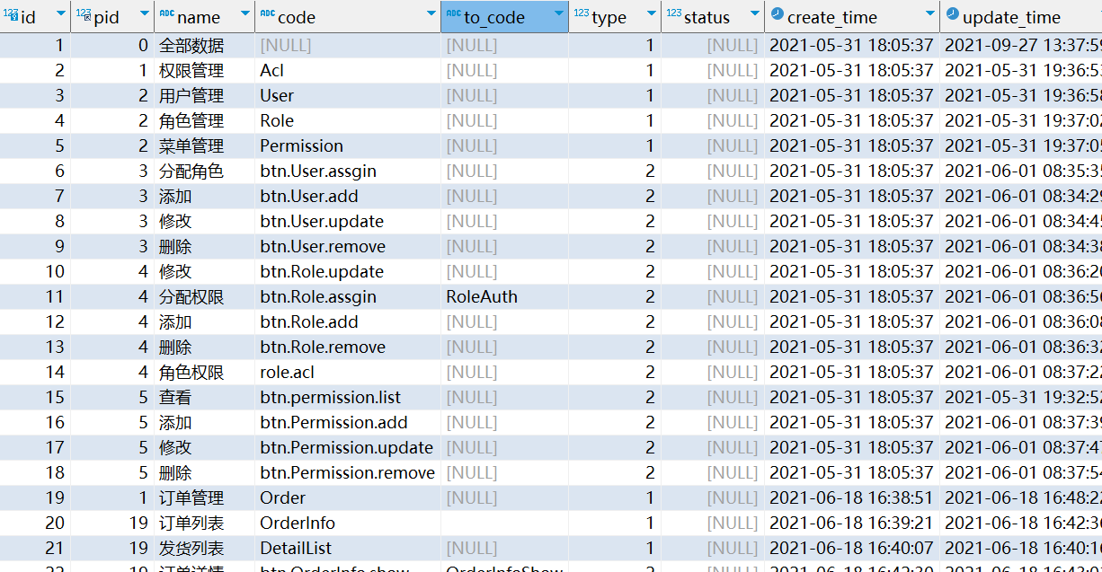Click the clock icon beside create_time header
1102x572 pixels.
point(777,15)
